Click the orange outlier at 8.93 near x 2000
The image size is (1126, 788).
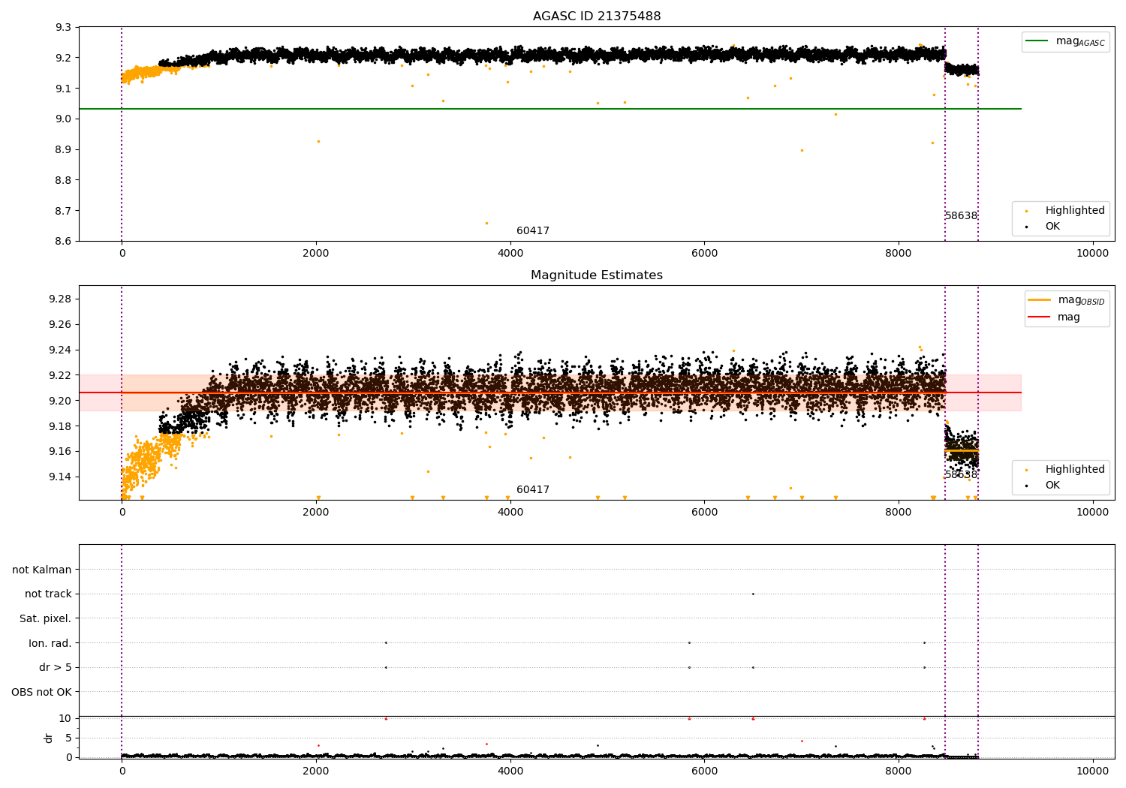(x=318, y=141)
